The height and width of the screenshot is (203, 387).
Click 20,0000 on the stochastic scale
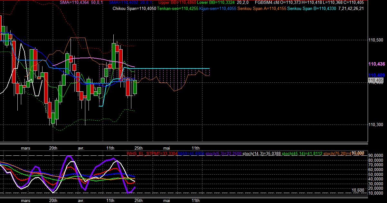(376, 188)
